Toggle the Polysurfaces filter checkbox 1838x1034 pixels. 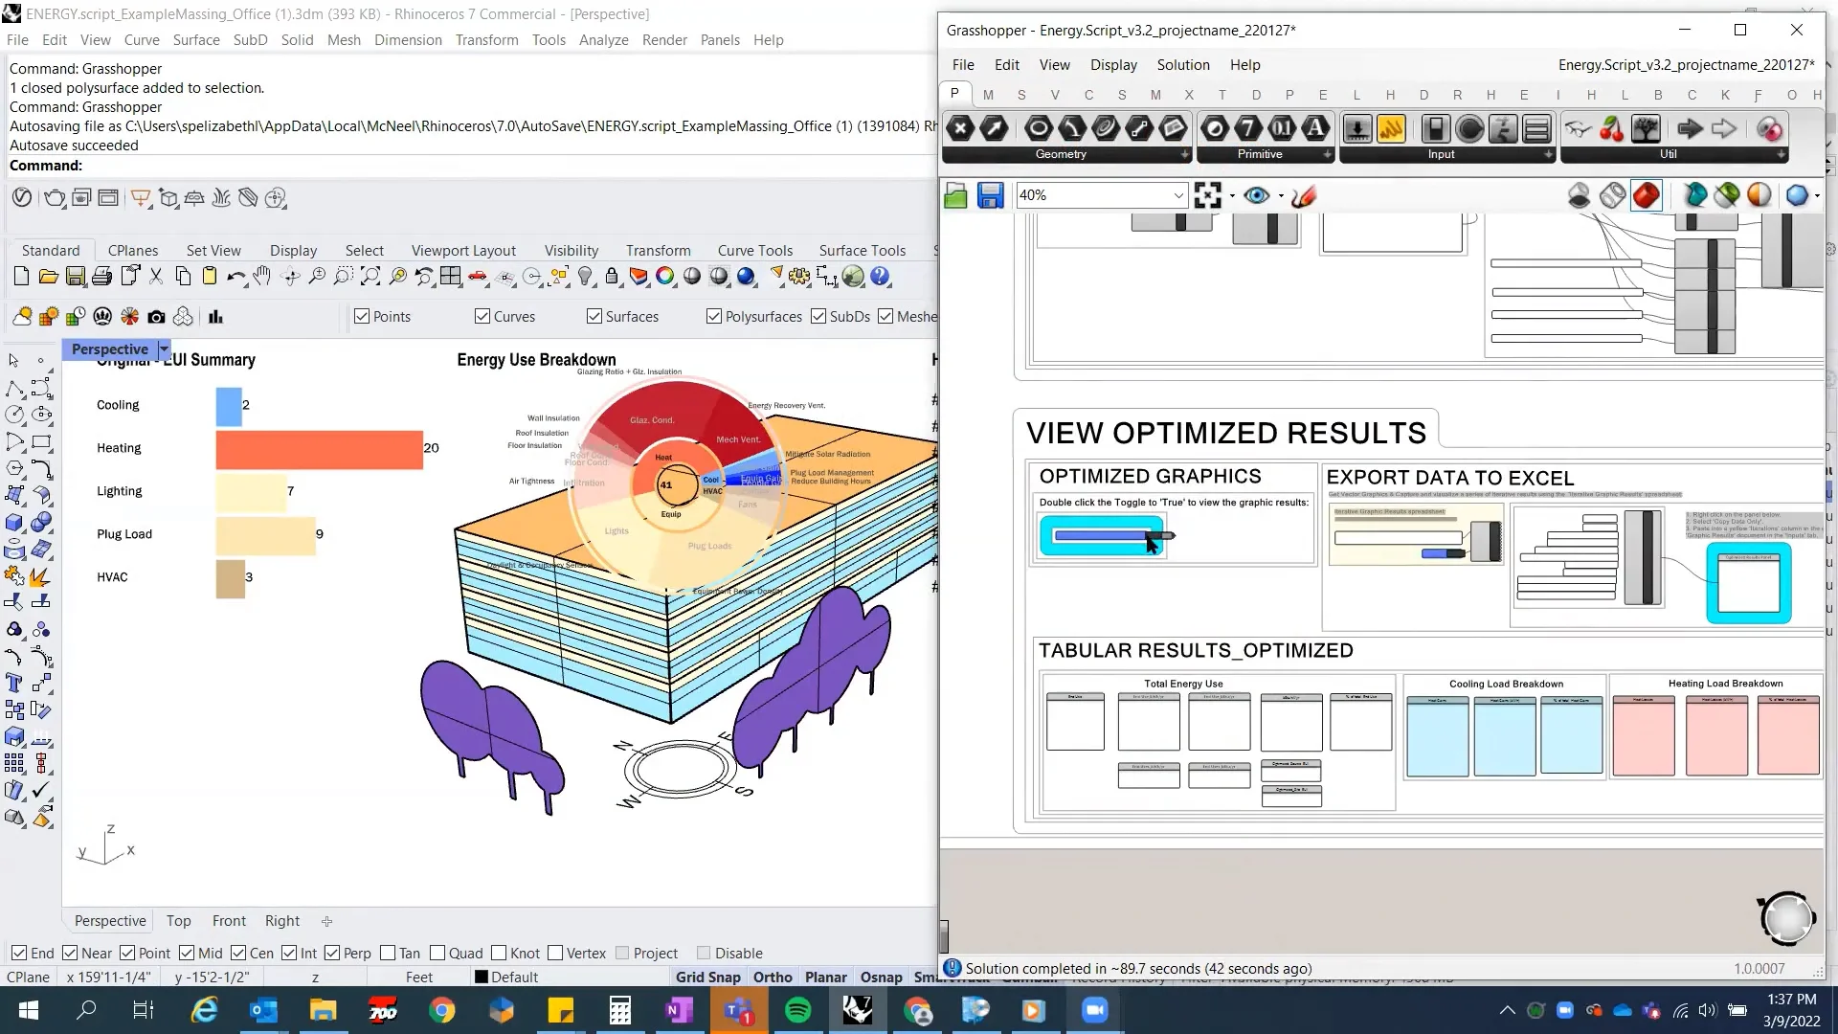tap(714, 316)
